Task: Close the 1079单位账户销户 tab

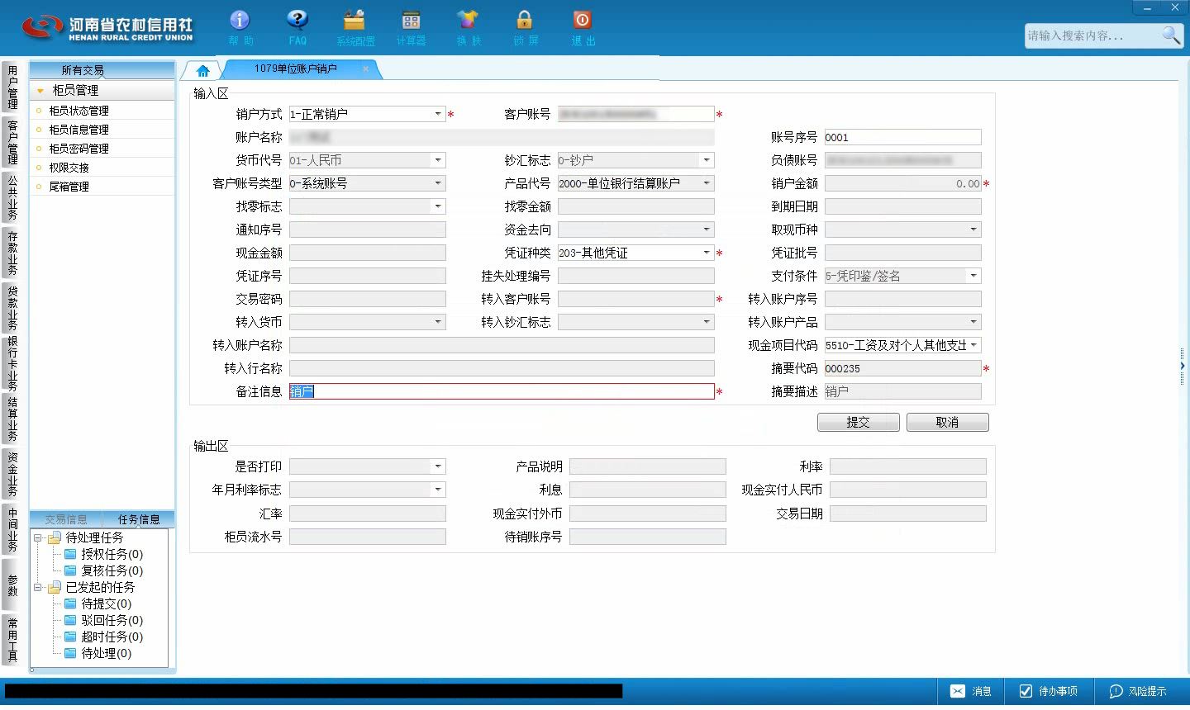Action: pyautogui.click(x=366, y=69)
